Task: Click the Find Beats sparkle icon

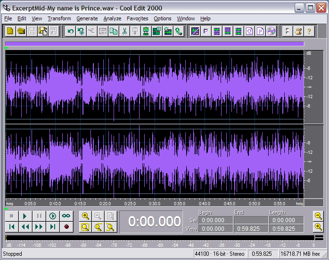Action: pyautogui.click(x=168, y=32)
